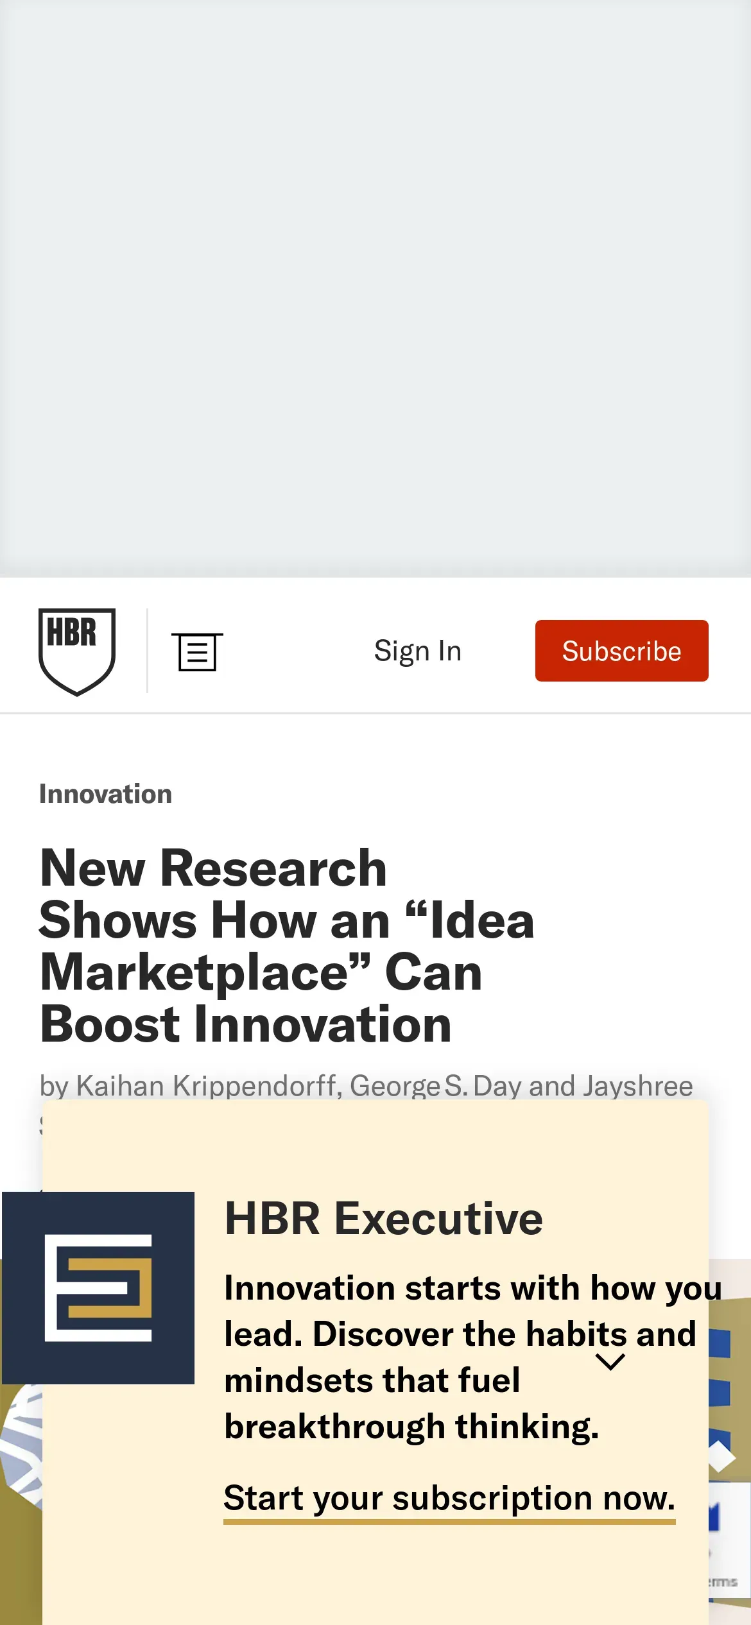Tap the HBR Executive gold E logo
The width and height of the screenshot is (751, 1625).
click(98, 1288)
